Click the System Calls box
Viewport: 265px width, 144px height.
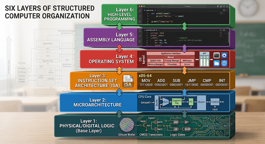pos(156,61)
